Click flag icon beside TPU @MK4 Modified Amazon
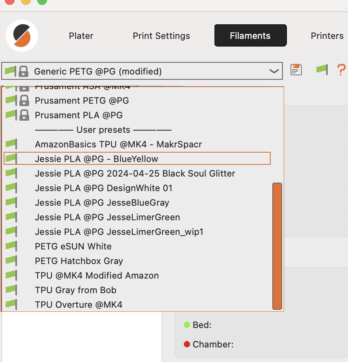The height and width of the screenshot is (362, 348). 11,275
